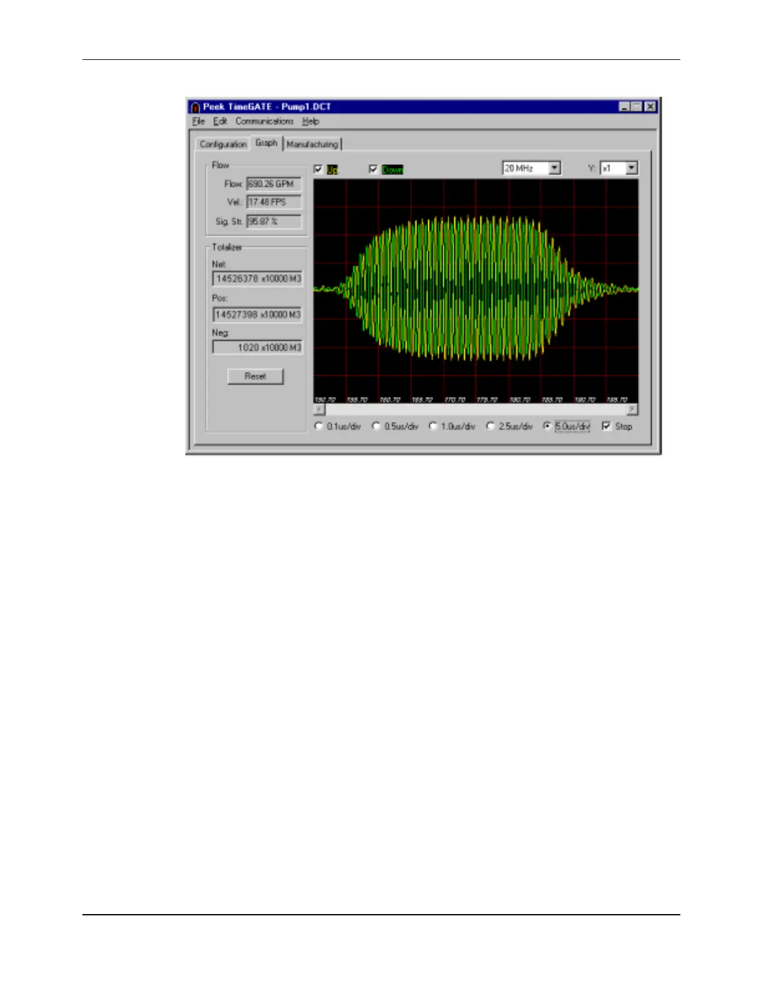Click the graph scrollbar left arrow
764x989 pixels.
pyautogui.click(x=319, y=409)
